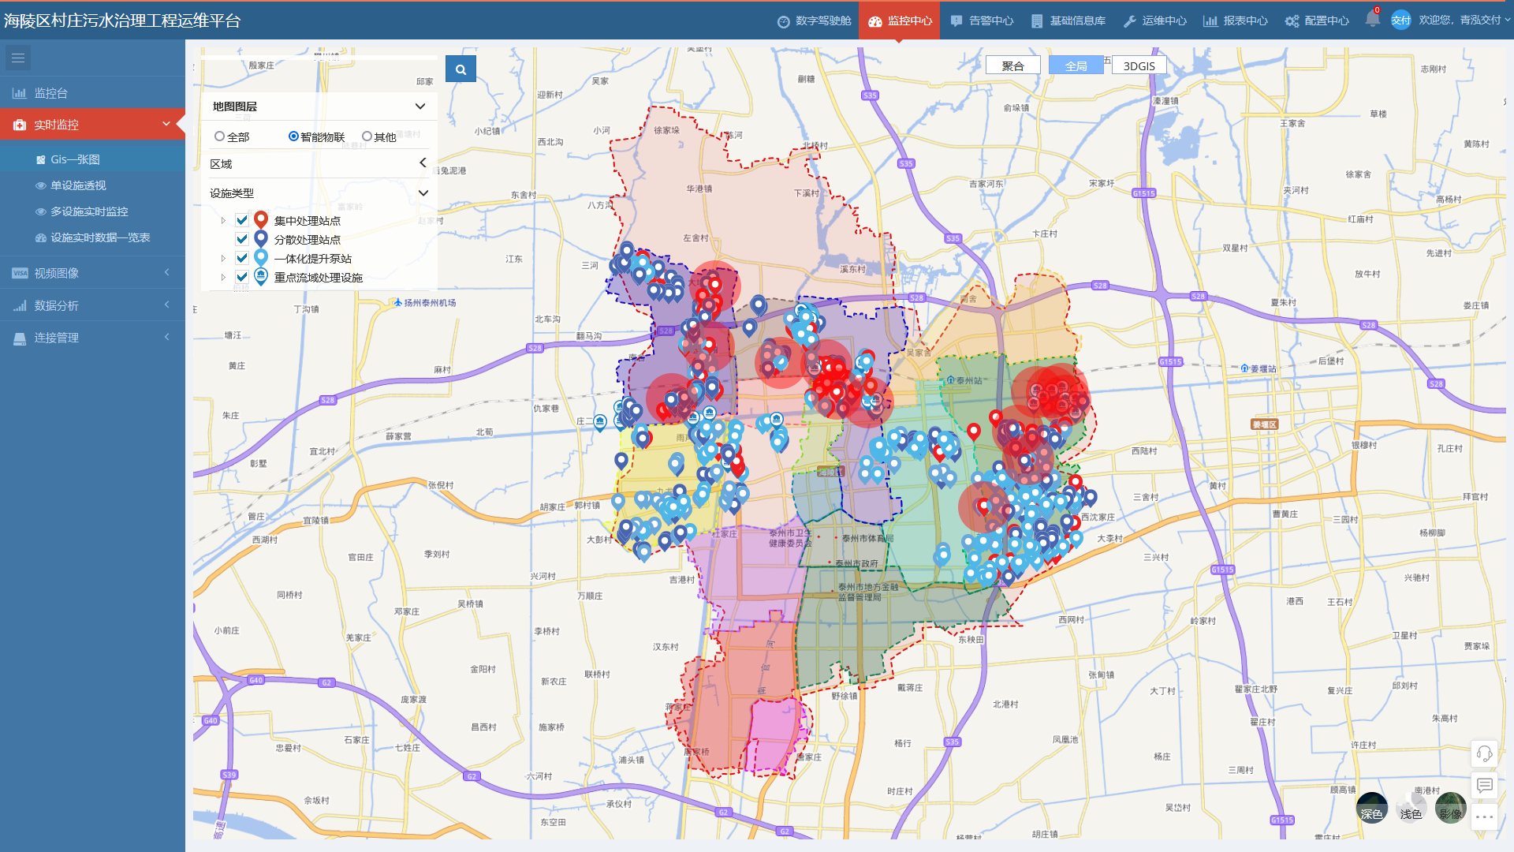The height and width of the screenshot is (852, 1514).
Task: Select the 智能物联 radio button
Action: click(293, 136)
